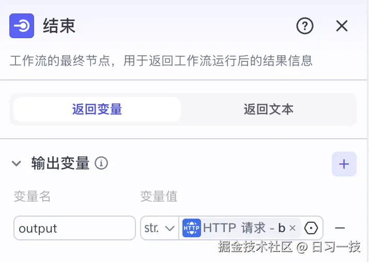Image resolution: width=369 pixels, height=262 pixels.
Task: Delete the output row with minus icon
Action: point(340,228)
